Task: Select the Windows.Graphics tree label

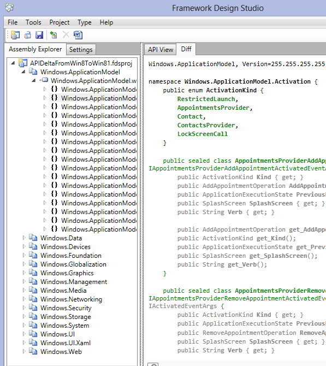Action: pyautogui.click(x=67, y=273)
